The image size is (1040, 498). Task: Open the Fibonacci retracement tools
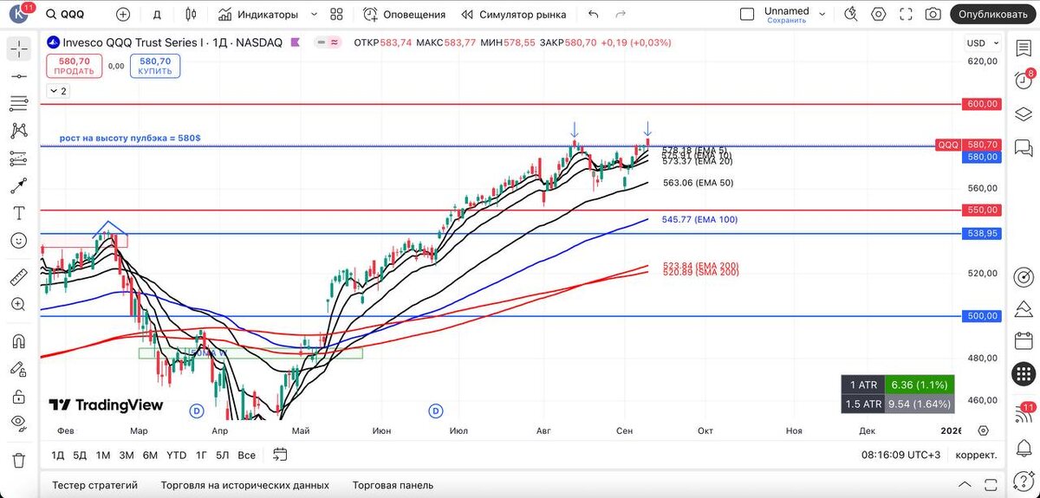(x=18, y=103)
